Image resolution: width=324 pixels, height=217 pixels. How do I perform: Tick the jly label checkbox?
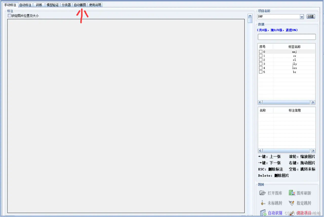tap(260, 64)
